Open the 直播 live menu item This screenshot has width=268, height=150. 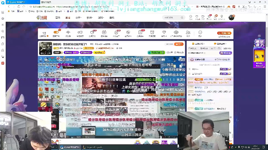[68, 18]
